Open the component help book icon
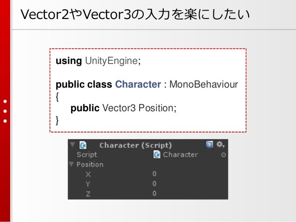The image size is (296, 222). coord(209,145)
